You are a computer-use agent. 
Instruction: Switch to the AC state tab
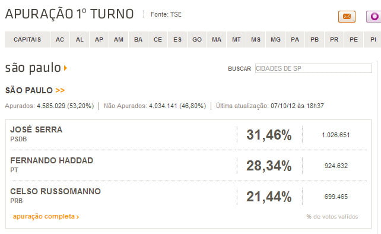60,39
